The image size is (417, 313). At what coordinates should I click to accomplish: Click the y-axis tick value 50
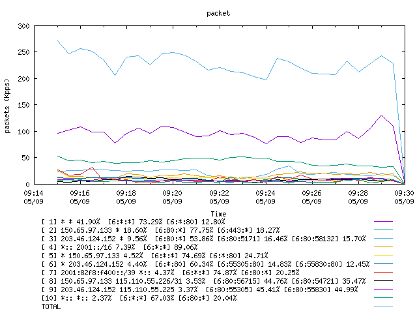point(26,158)
